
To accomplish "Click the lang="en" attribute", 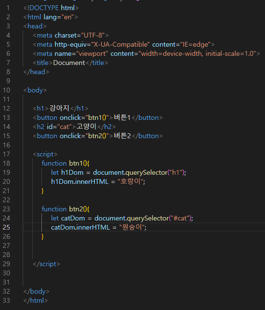I will point(59,17).
